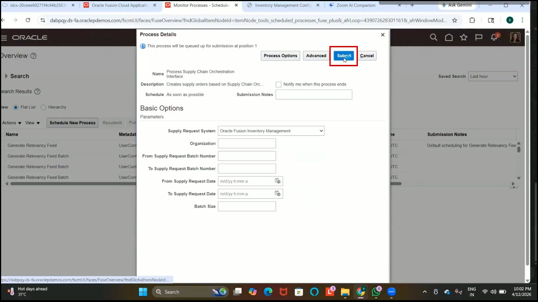The width and height of the screenshot is (538, 302).
Task: Open Microsoft Edge from the taskbar
Action: (x=268, y=292)
